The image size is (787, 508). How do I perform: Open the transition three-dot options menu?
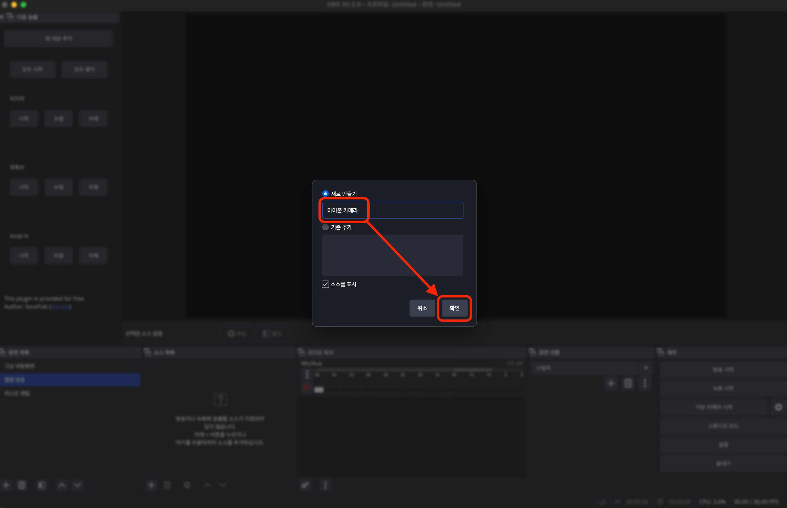pos(645,383)
